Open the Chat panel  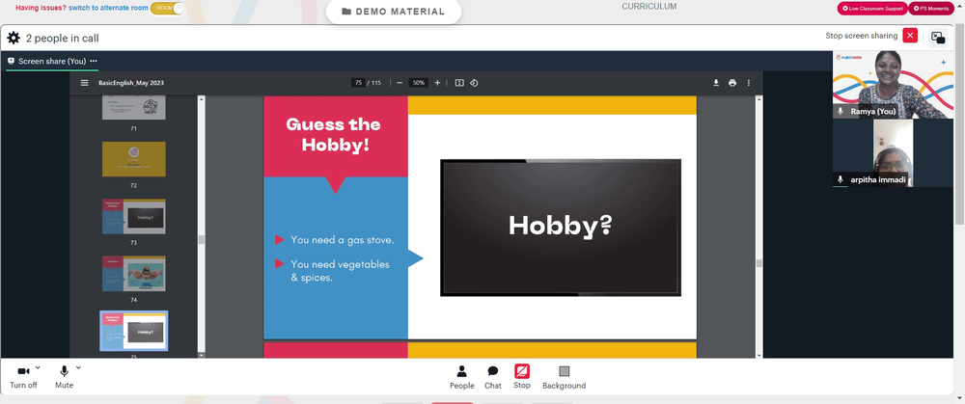[493, 378]
